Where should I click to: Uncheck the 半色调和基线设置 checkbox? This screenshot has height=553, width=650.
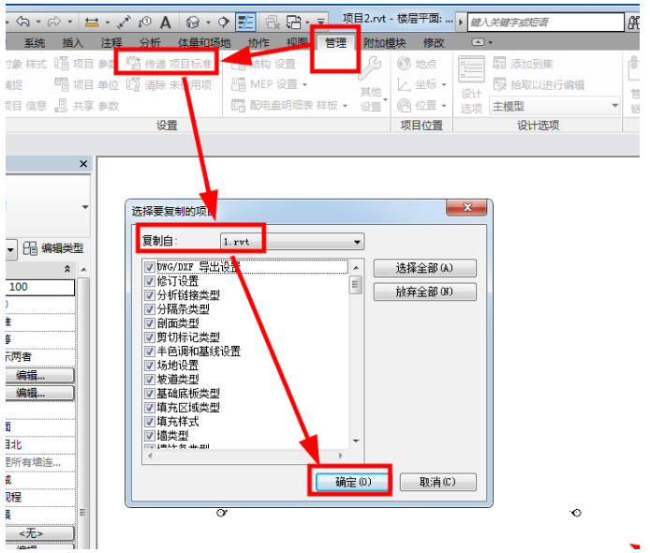coord(150,351)
